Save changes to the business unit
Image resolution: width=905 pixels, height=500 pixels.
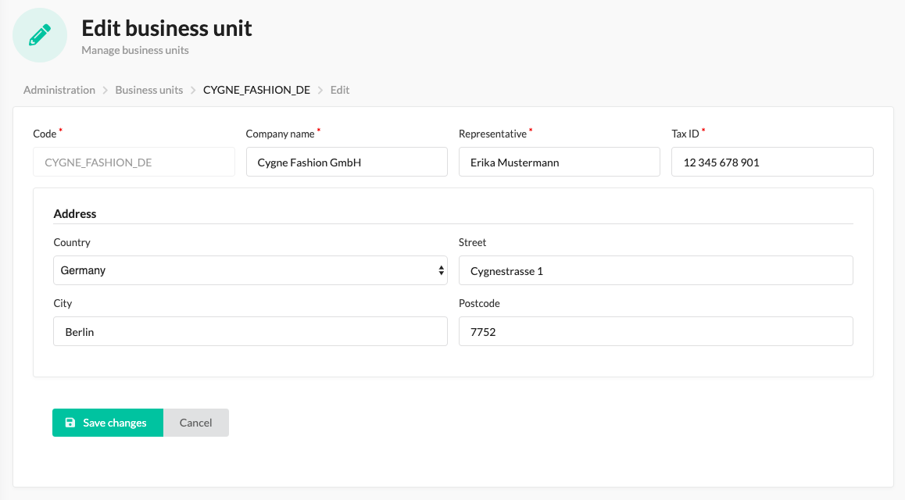pyautogui.click(x=108, y=423)
